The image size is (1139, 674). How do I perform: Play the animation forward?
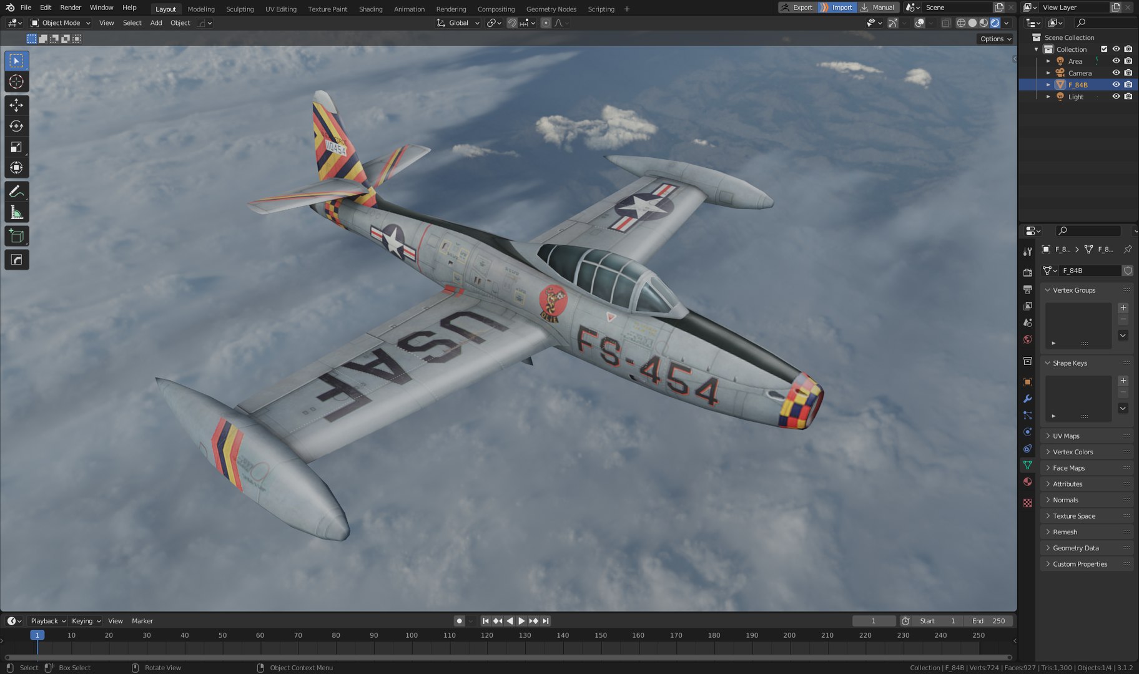tap(521, 621)
